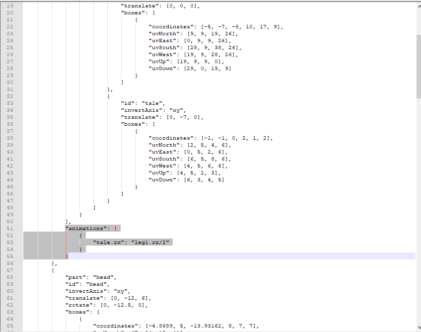Click the "id": "head" entry
421x332 pixels.
click(x=87, y=284)
